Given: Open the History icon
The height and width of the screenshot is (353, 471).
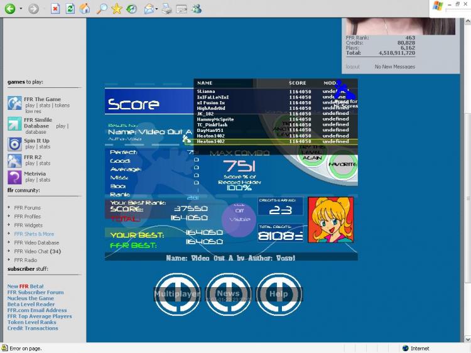Looking at the screenshot, I should pos(131,9).
